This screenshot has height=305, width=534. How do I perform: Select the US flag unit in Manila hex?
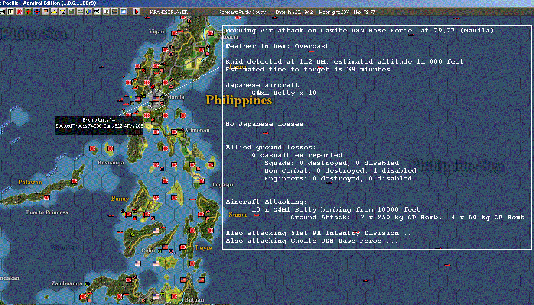point(156,99)
